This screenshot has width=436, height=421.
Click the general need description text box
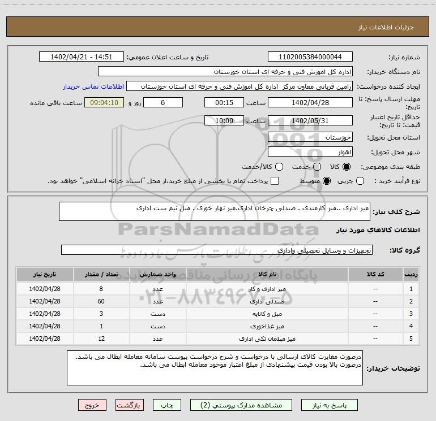215,211
